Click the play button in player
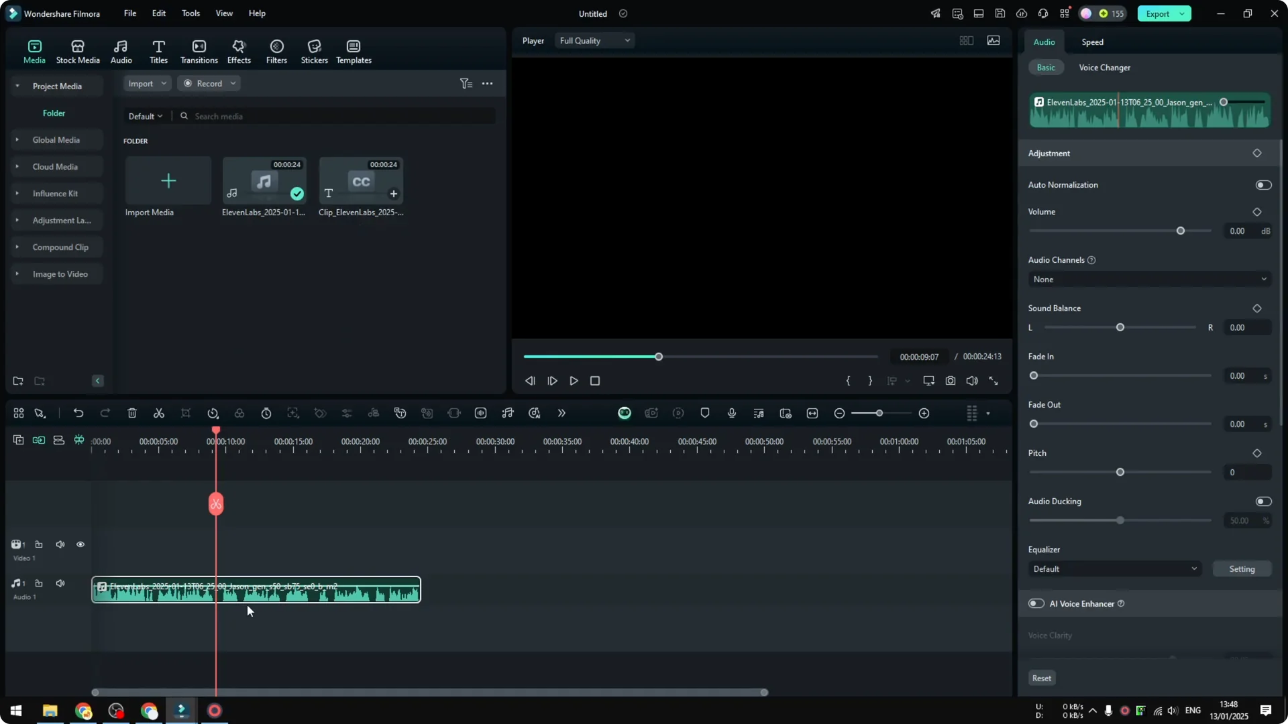This screenshot has height=724, width=1288. (574, 381)
